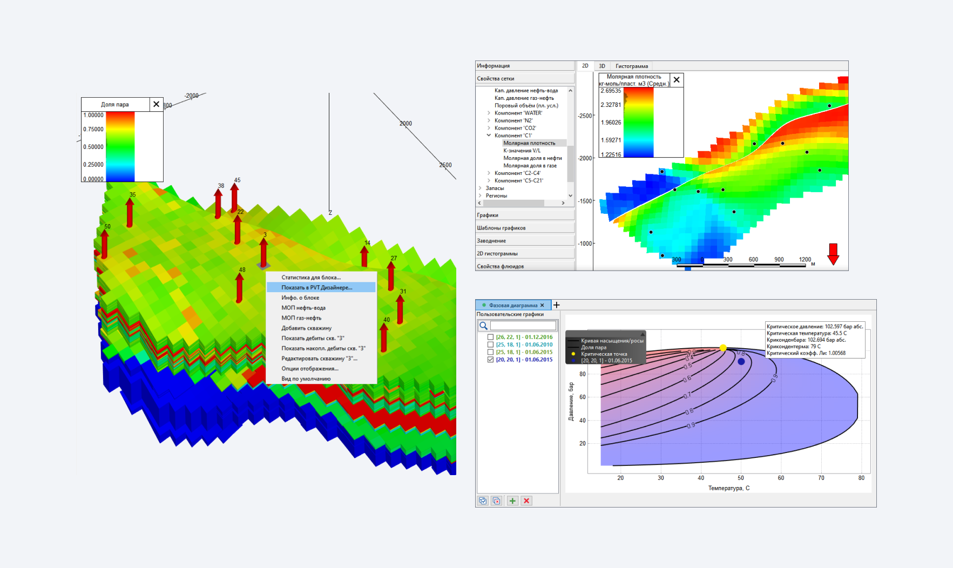Viewport: 953px width, 568px height.
Task: Expand Компонент 'N2' tree node
Action: [x=489, y=120]
